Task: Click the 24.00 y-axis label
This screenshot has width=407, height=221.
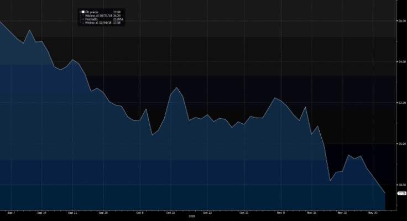Action: click(403, 62)
